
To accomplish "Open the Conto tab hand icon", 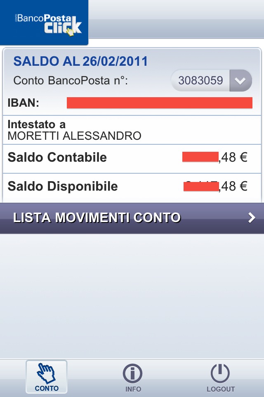I will 46,373.
